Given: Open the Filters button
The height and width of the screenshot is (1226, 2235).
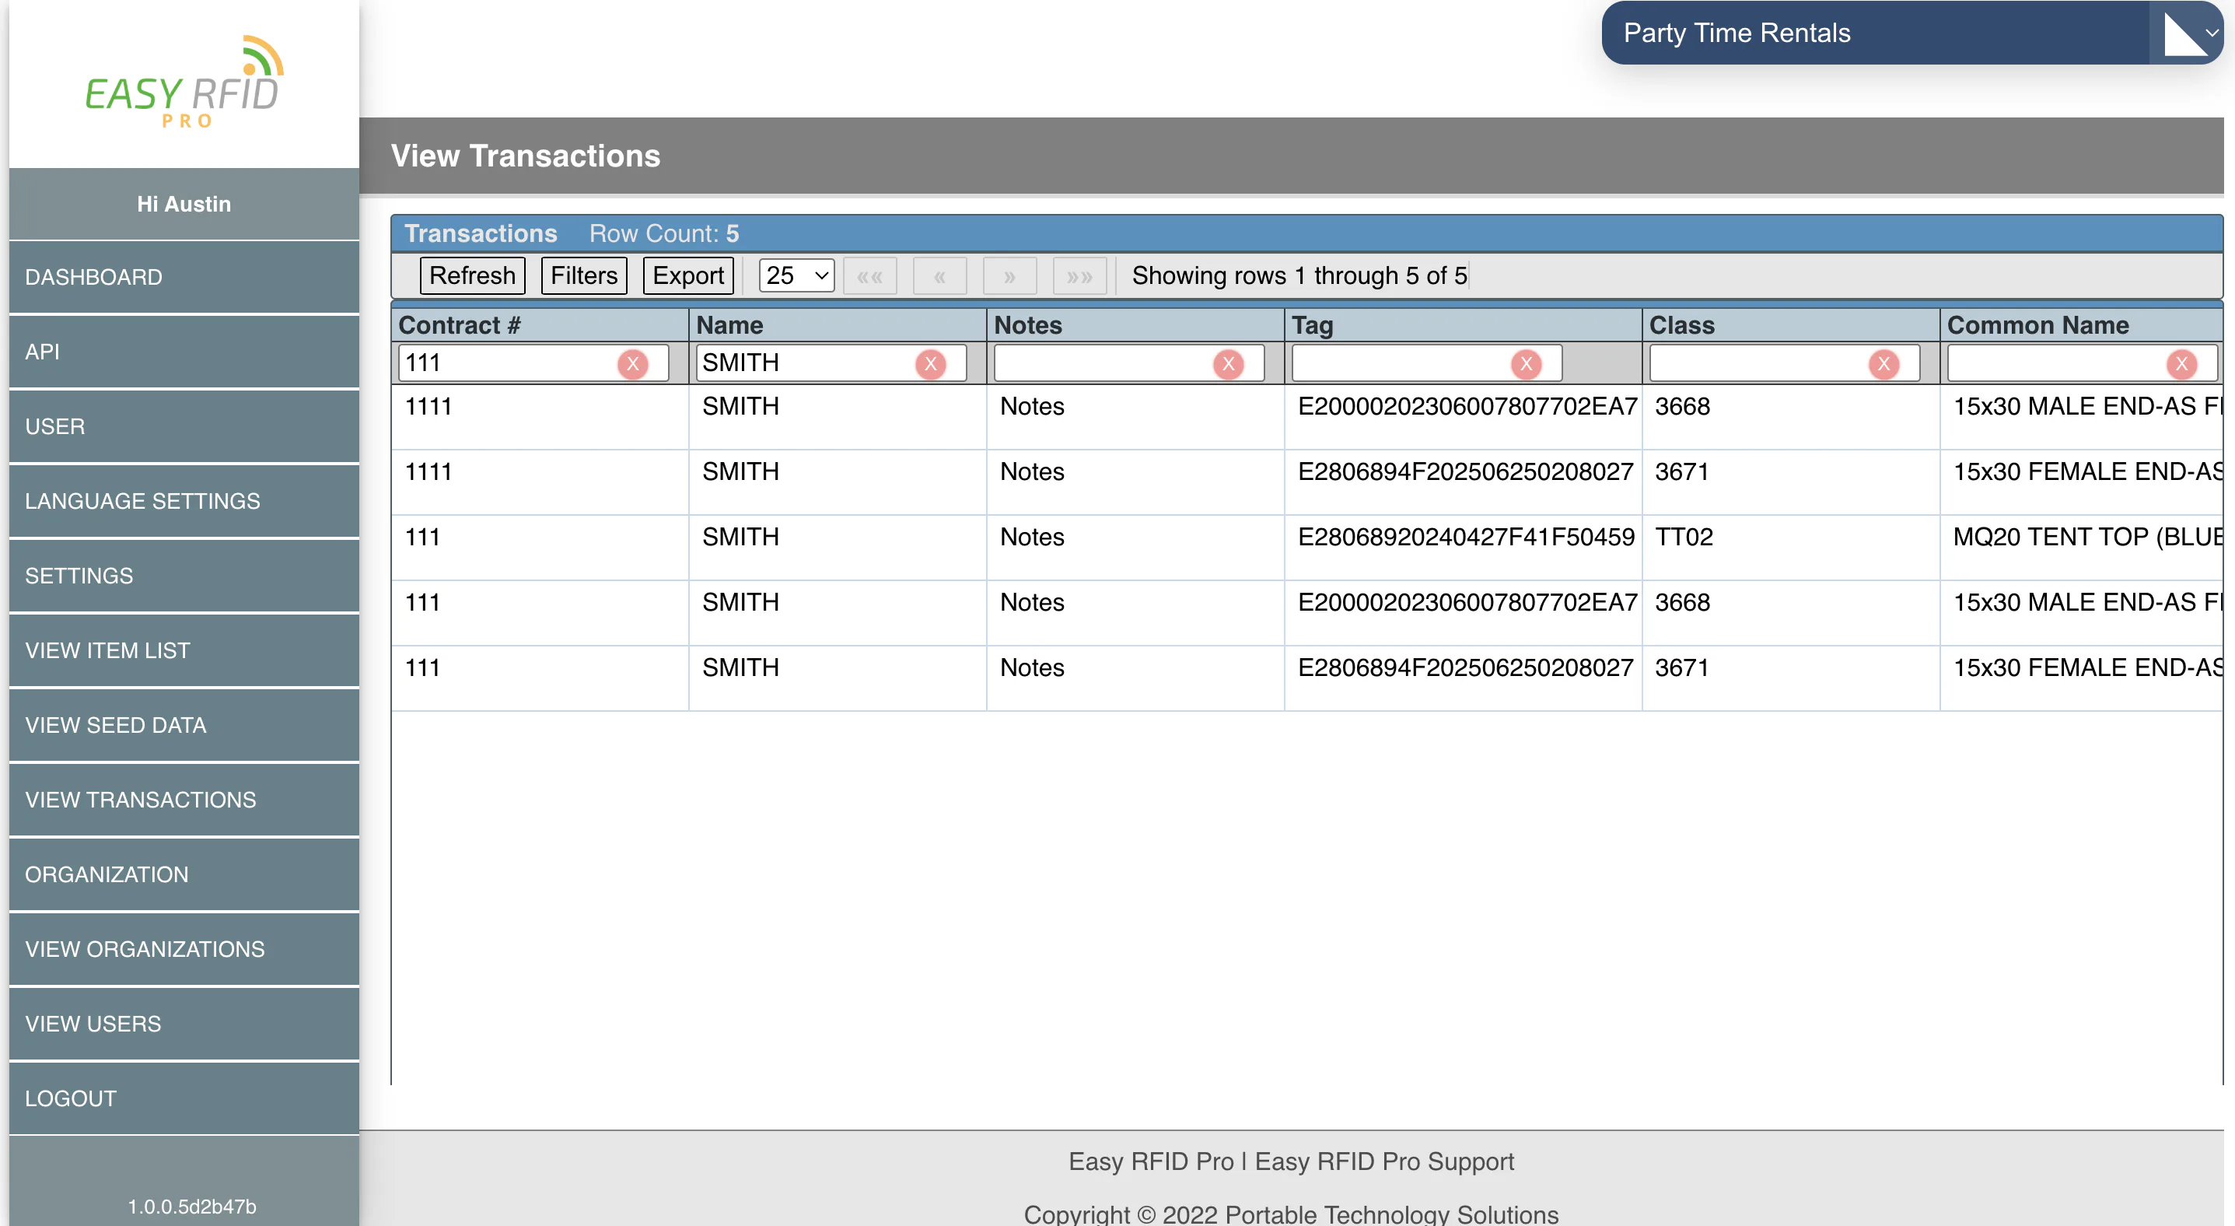Looking at the screenshot, I should tap(584, 276).
